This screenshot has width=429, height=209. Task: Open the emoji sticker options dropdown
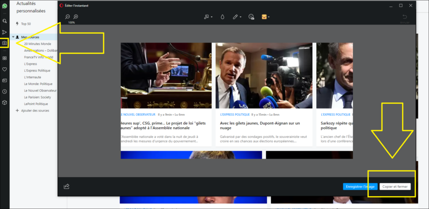click(x=269, y=17)
